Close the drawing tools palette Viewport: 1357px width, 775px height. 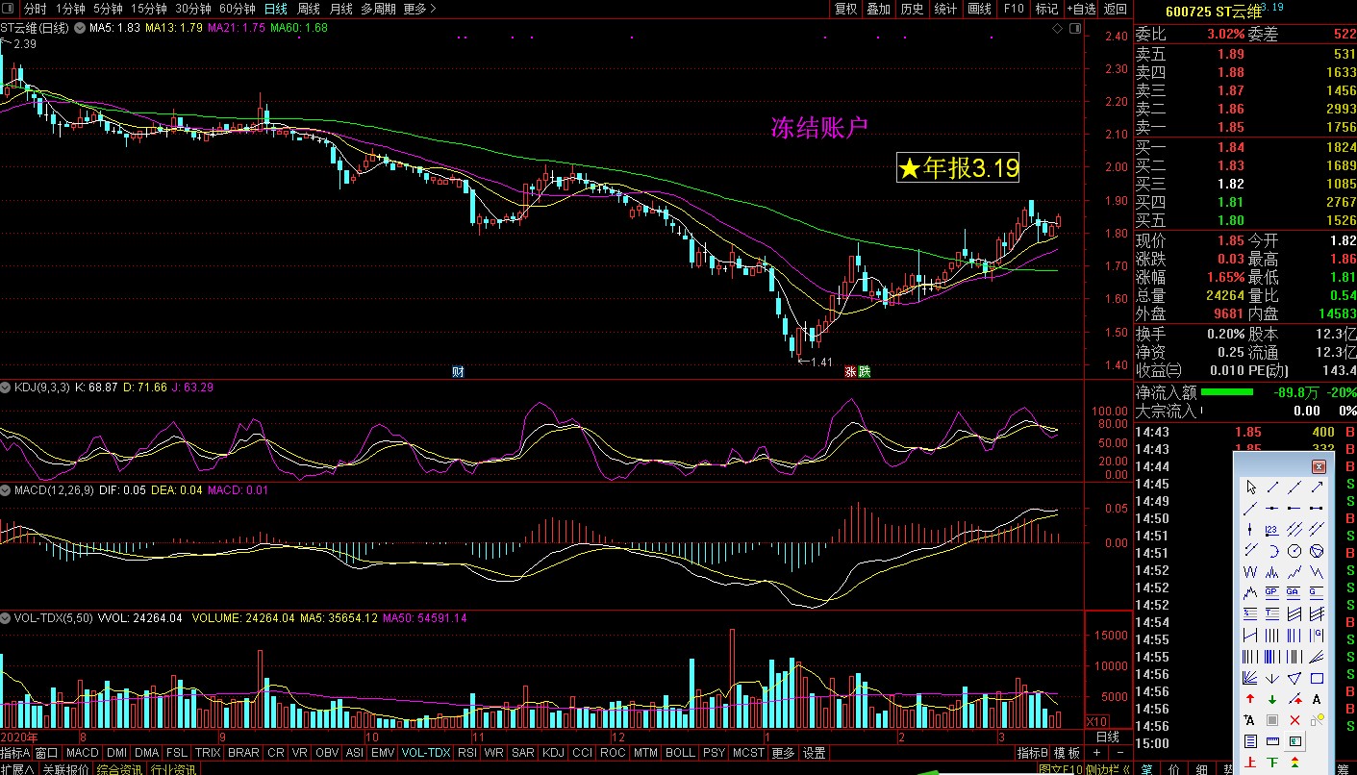(x=1319, y=467)
